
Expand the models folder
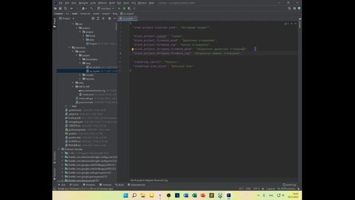point(80,75)
